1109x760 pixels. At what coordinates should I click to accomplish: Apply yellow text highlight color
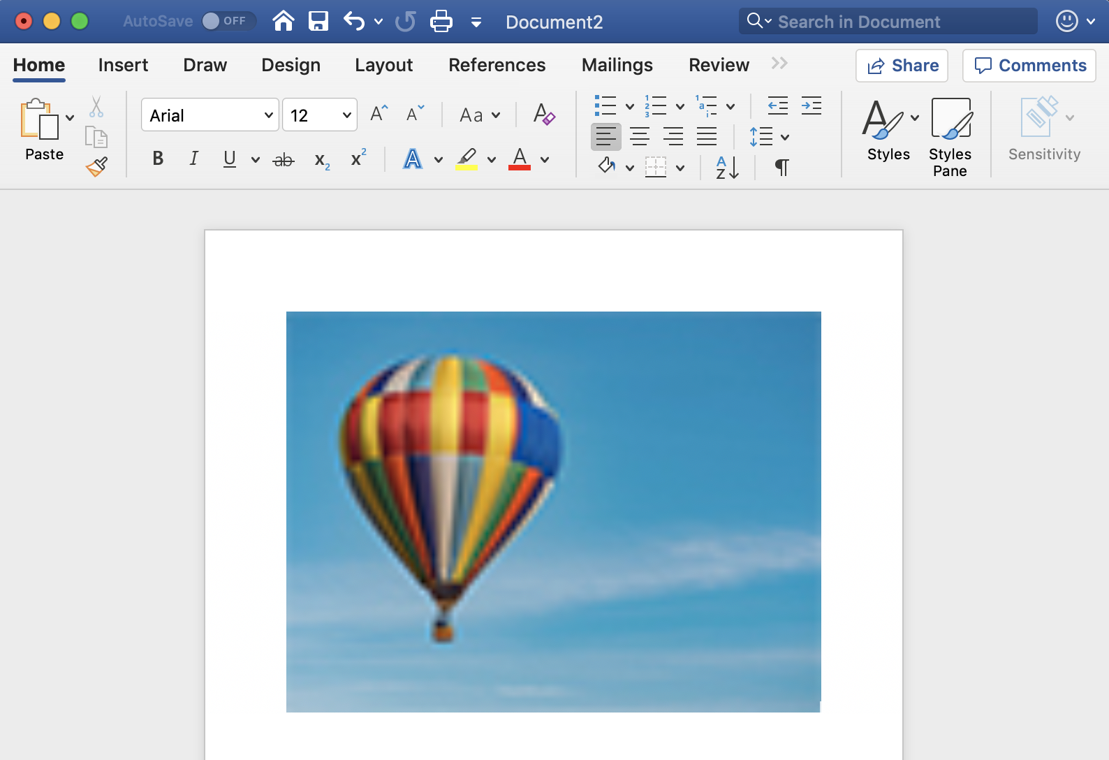coord(467,159)
